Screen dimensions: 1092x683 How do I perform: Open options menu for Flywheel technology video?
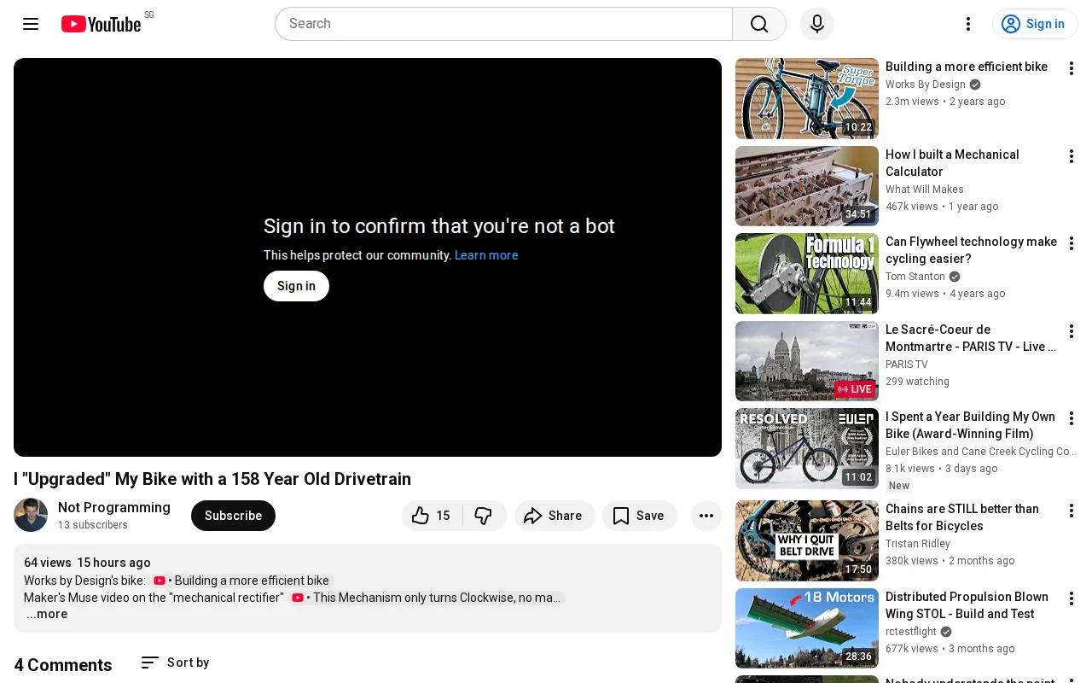click(1072, 243)
